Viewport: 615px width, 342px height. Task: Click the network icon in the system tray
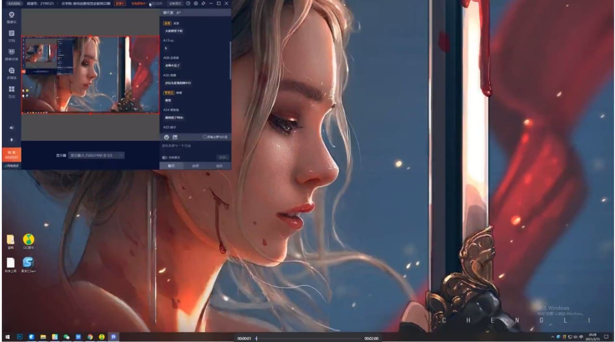[570, 337]
